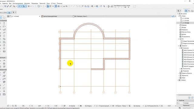Open the '01 Архитектурный' pen set dropdown
Screen dimensions: 194x109
[105, 106]
